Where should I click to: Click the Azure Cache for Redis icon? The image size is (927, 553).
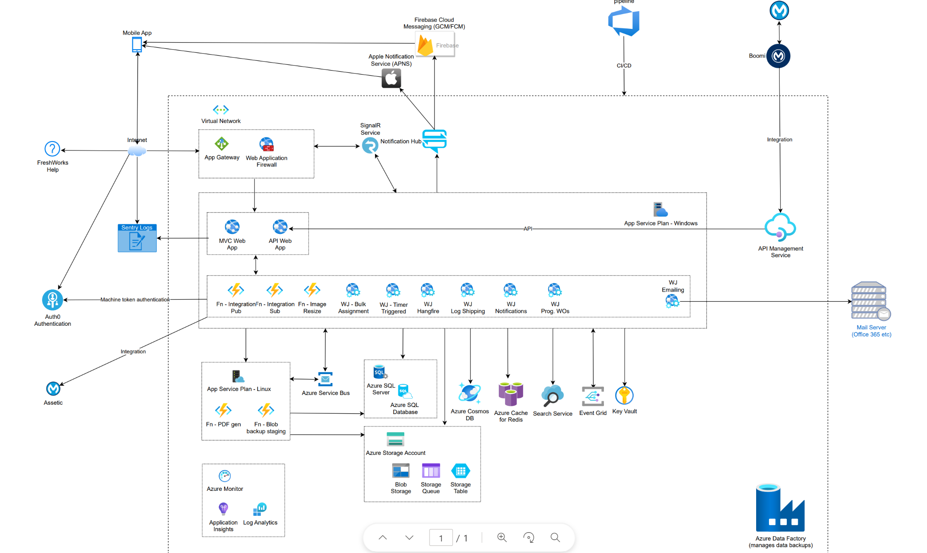click(510, 394)
